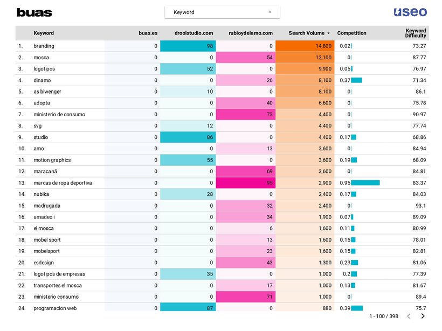Sort by the buas.es column header
Image resolution: width=442 pixels, height=331 pixels.
[148, 33]
